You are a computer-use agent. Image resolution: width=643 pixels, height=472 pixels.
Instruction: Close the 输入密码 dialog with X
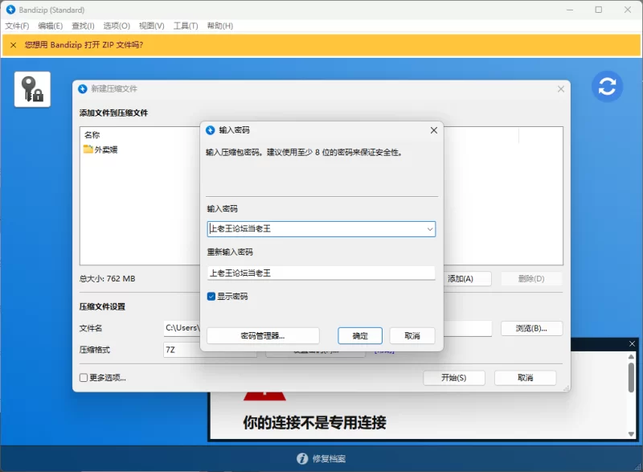point(434,130)
